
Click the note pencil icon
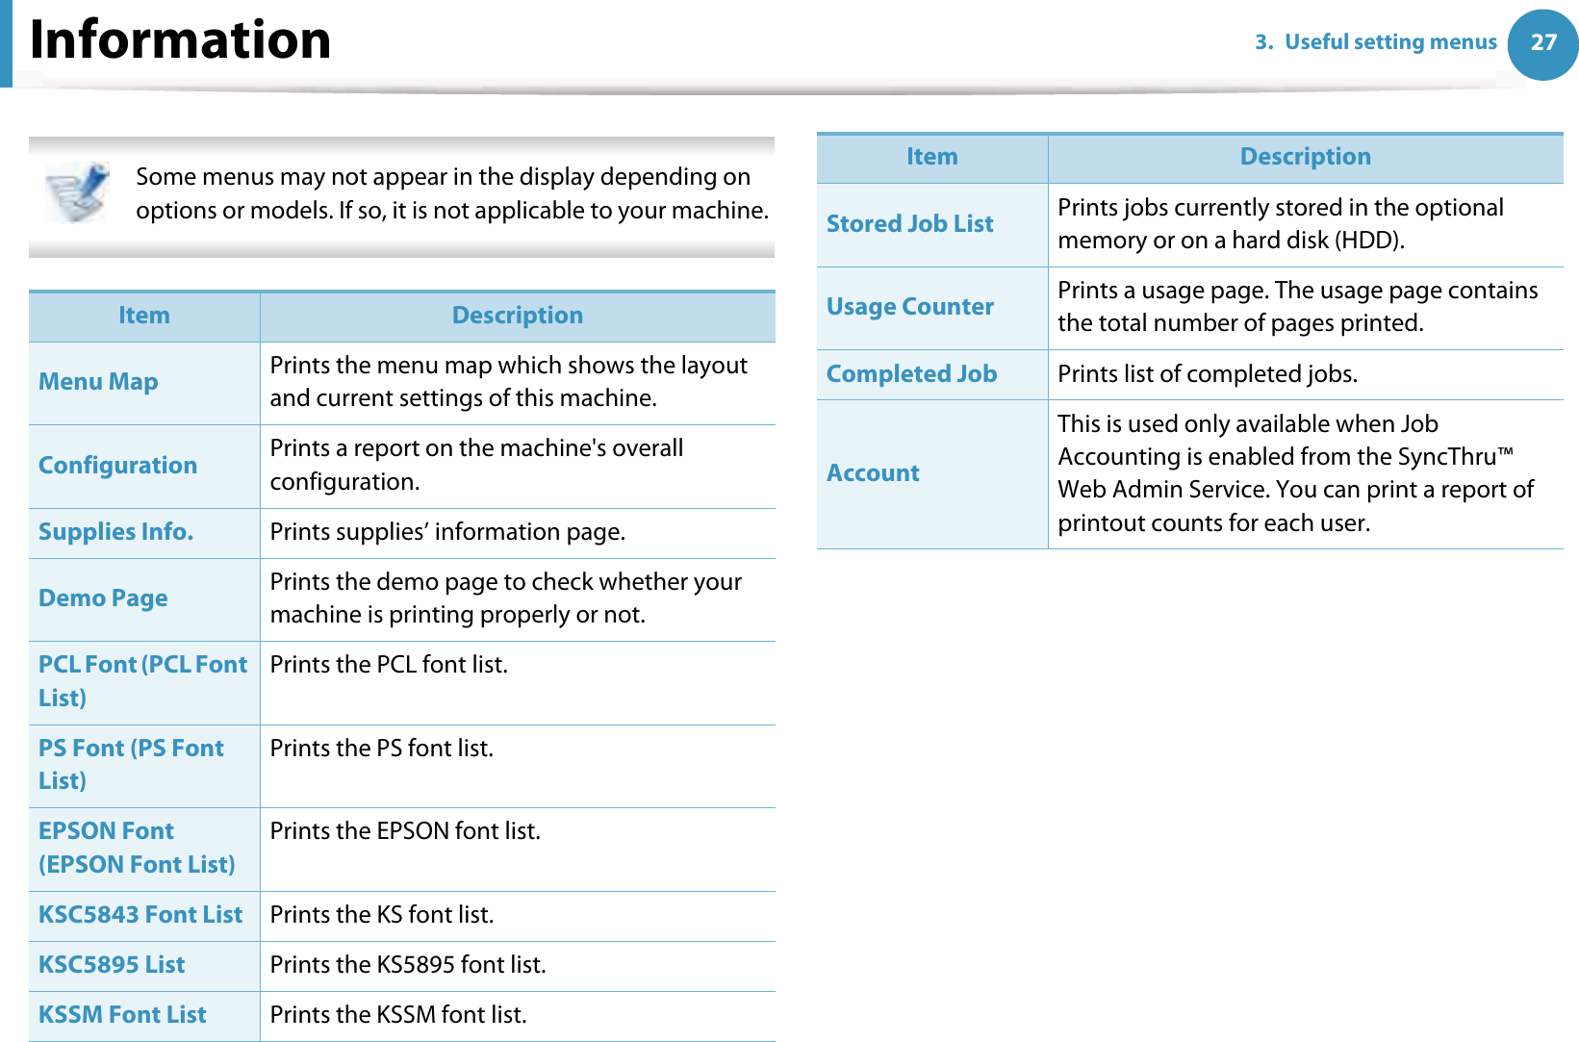pos(77,192)
